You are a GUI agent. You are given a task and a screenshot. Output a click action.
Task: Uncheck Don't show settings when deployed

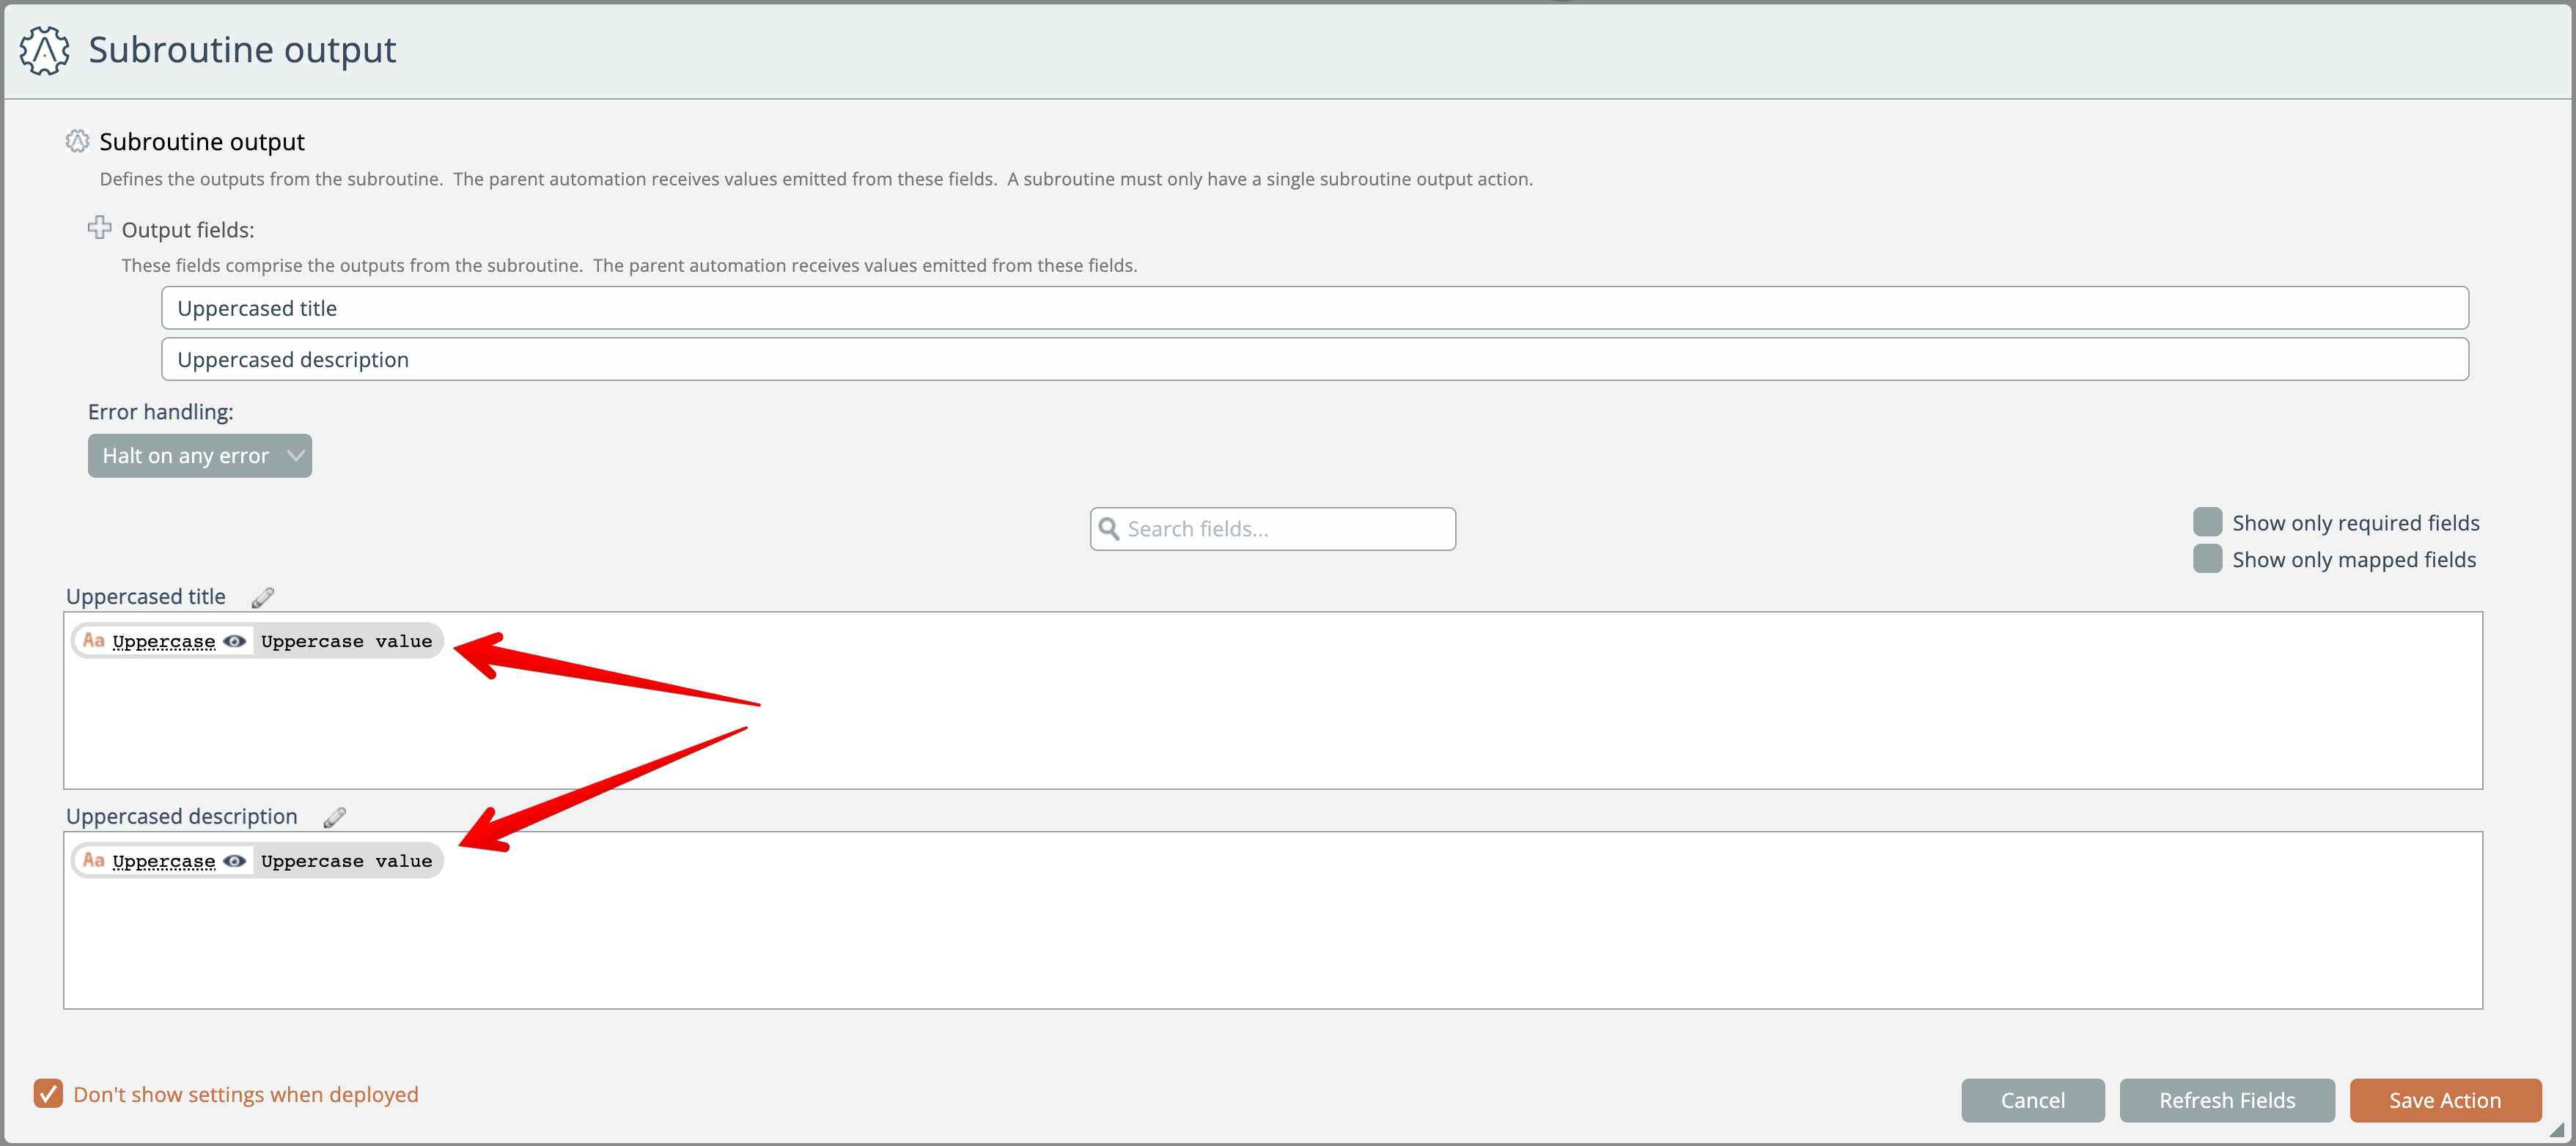[48, 1094]
